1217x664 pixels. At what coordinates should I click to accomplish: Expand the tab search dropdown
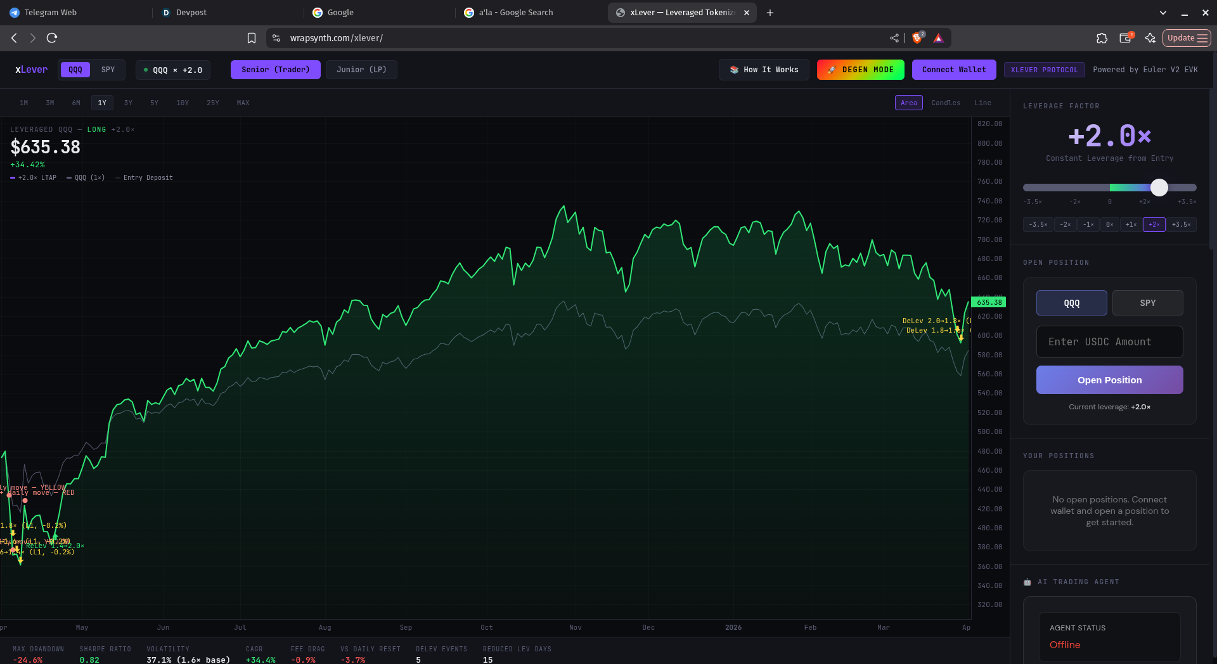click(1163, 13)
